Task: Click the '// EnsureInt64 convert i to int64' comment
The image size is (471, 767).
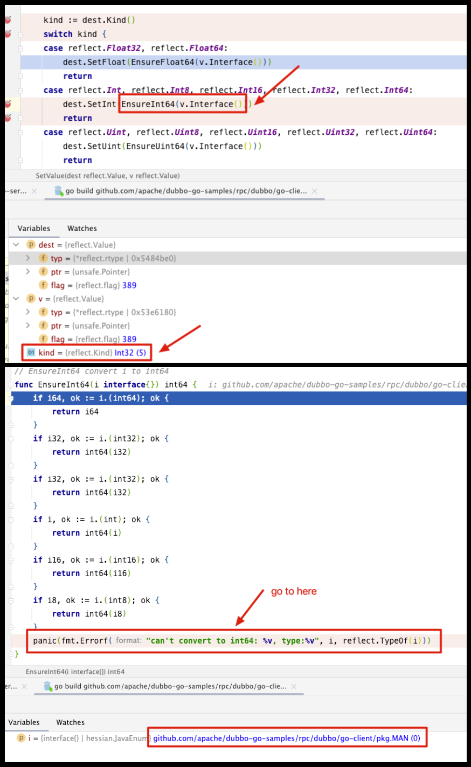Action: pyautogui.click(x=92, y=371)
